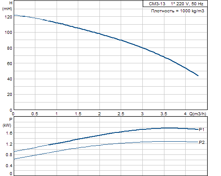
Task: Click the 40 tick on the head axis
Action: pyautogui.click(x=10, y=79)
